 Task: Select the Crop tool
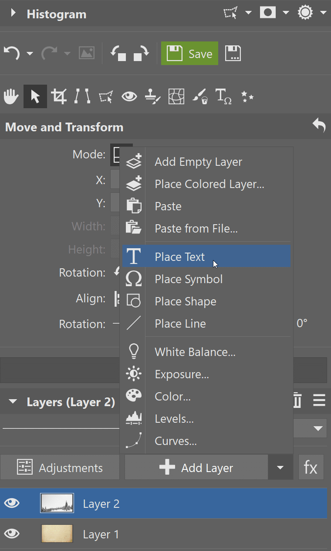click(59, 96)
